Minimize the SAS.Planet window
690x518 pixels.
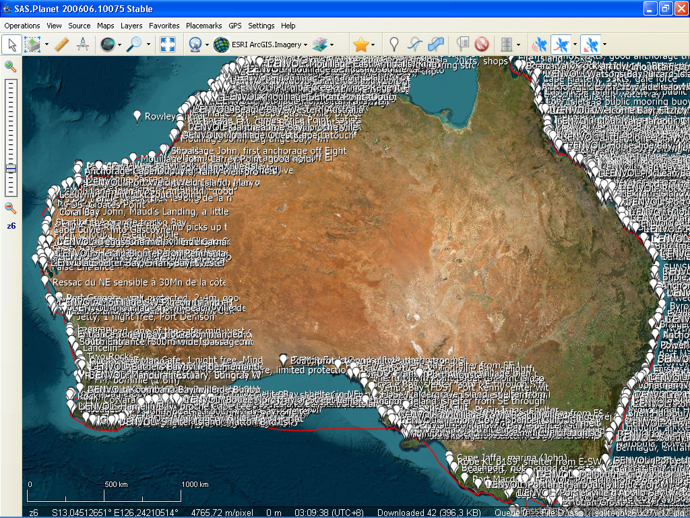click(650, 8)
